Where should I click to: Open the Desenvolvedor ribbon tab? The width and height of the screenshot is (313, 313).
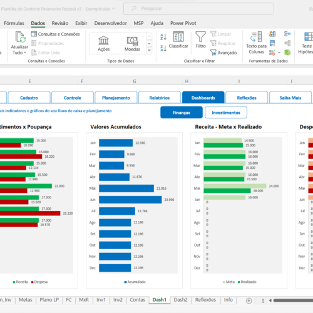click(111, 23)
